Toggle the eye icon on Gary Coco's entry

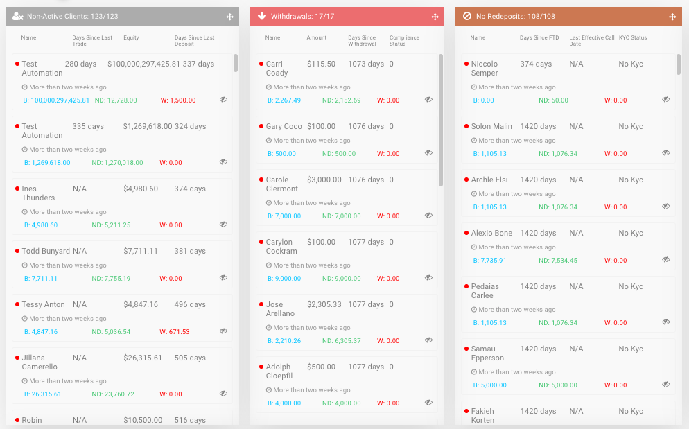click(428, 152)
